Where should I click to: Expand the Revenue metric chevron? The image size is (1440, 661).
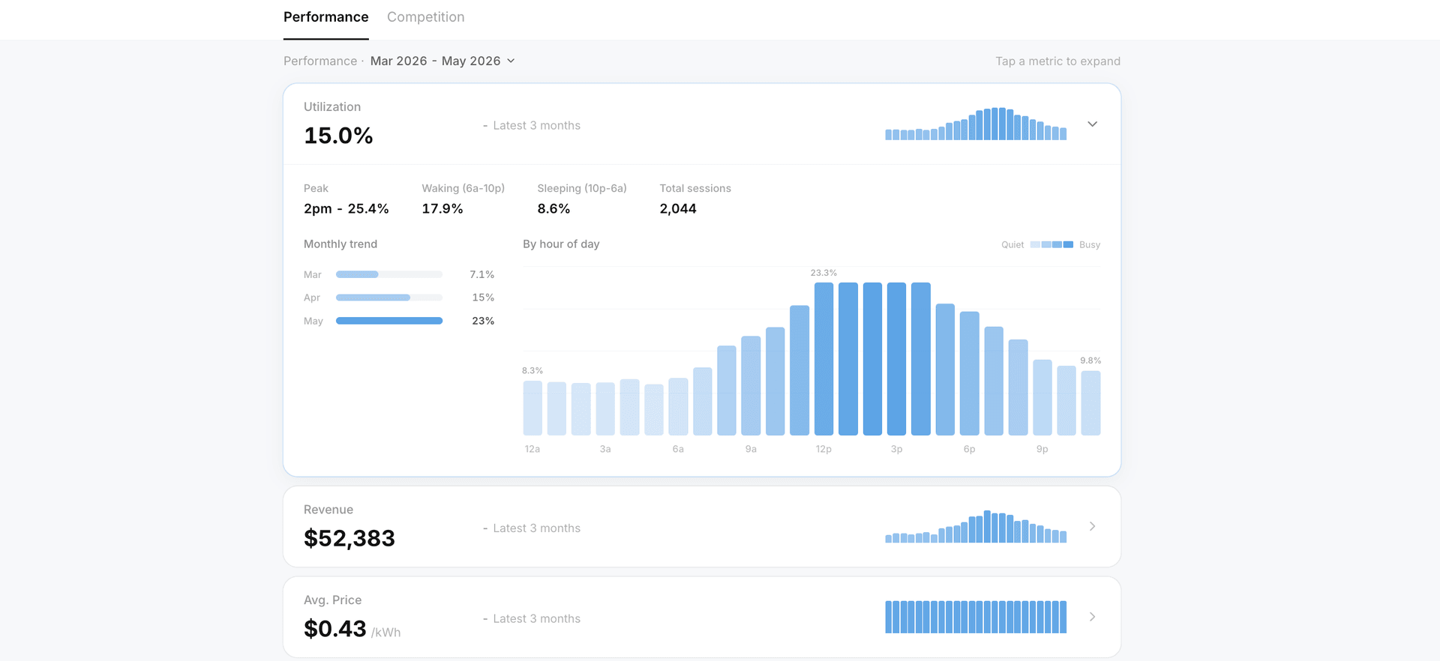point(1092,527)
